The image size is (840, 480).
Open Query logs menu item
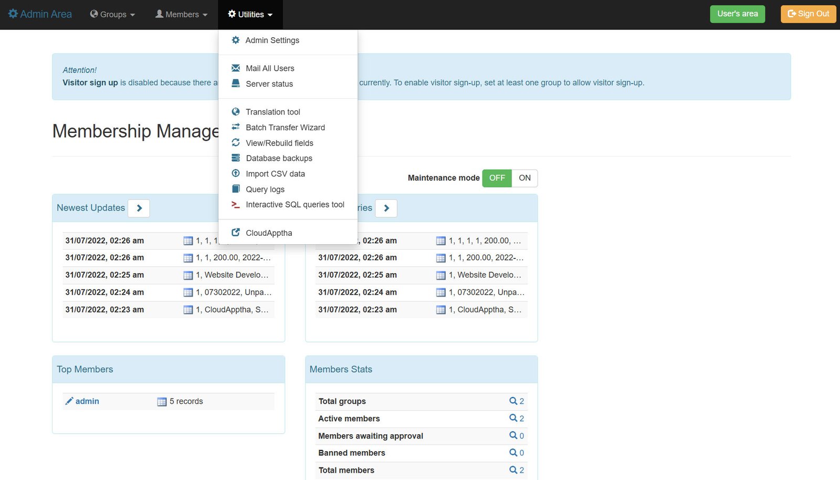[x=288, y=190]
